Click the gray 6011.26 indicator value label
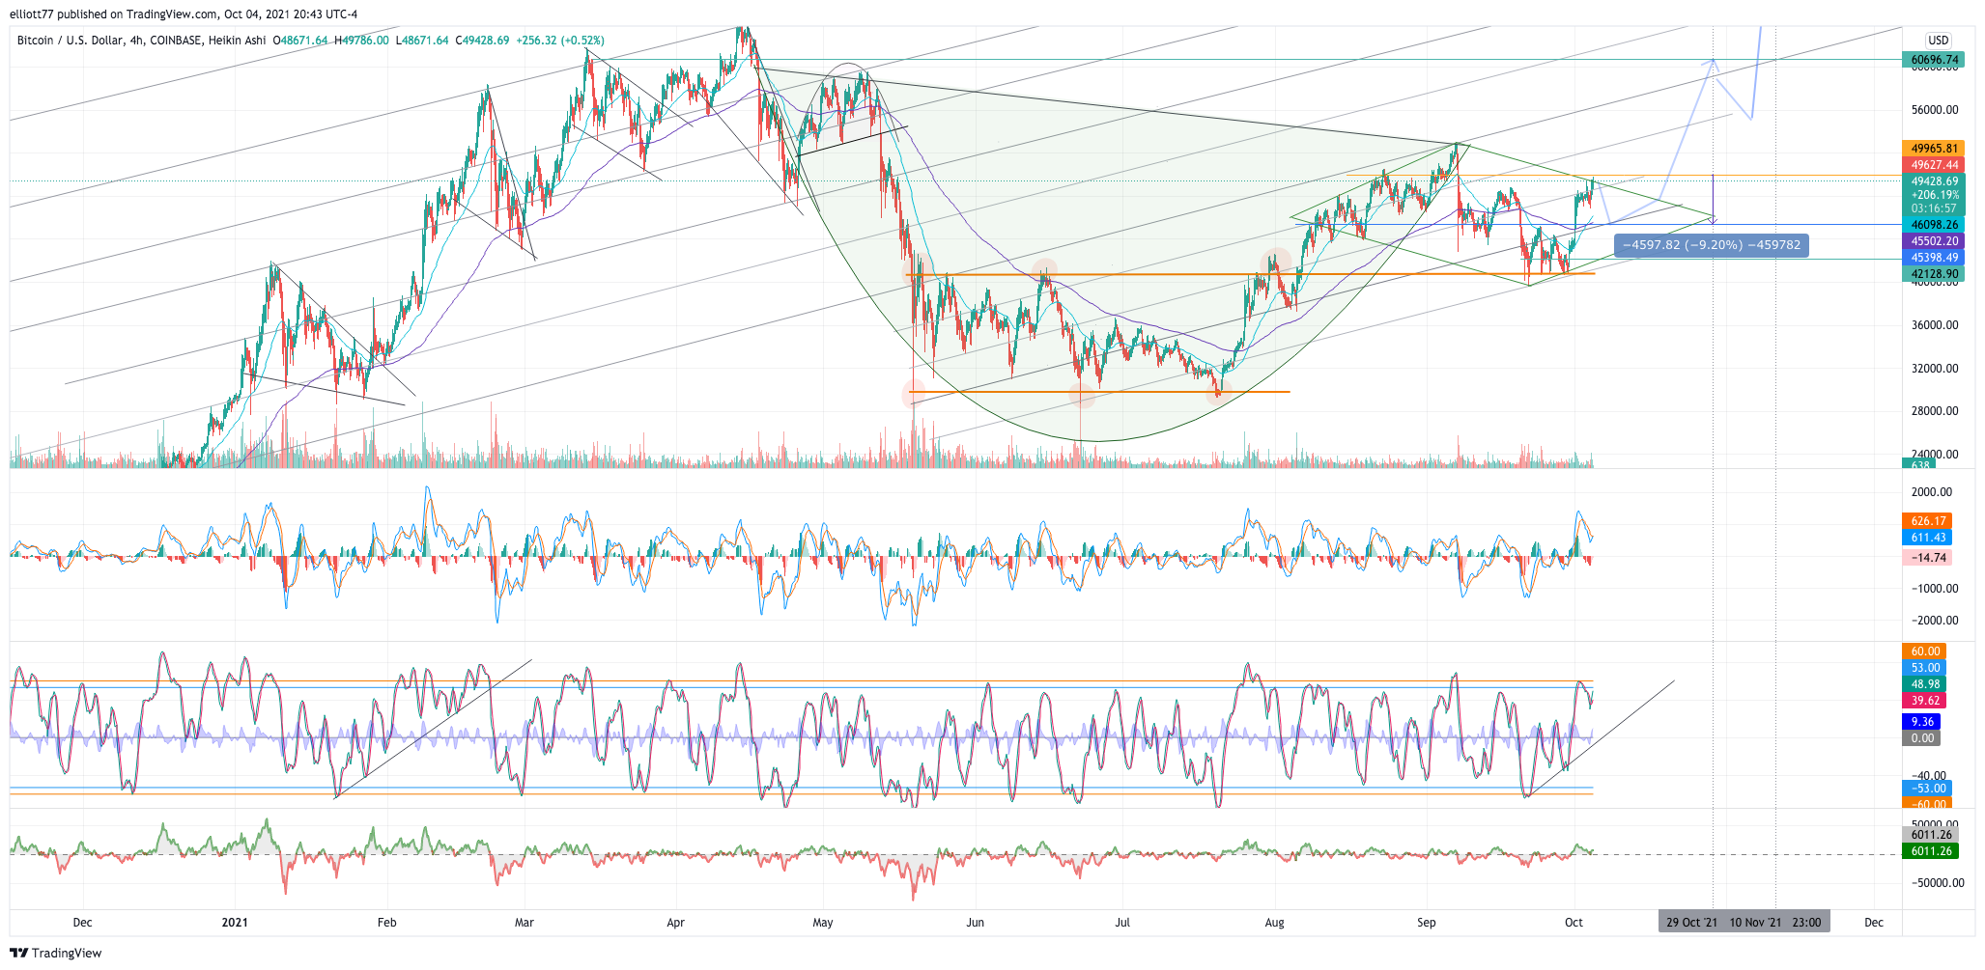Viewport: 1985px width, 970px height. (x=1930, y=835)
